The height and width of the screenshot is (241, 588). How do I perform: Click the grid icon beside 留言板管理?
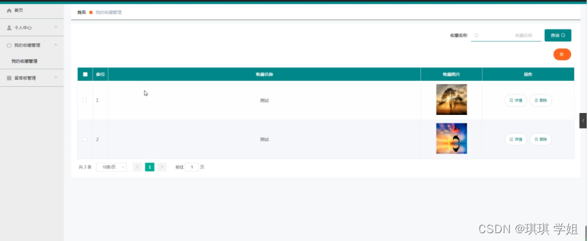9,78
